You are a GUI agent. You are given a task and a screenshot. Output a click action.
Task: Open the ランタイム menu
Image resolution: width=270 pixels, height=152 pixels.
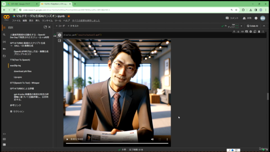[x=47, y=21]
